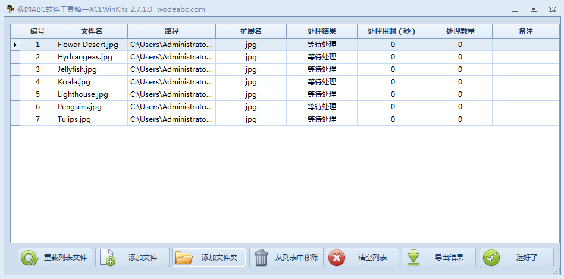564x279 pixels.
Task: Click the processing count cell of Lighthouse.jpg
Action: (x=460, y=94)
